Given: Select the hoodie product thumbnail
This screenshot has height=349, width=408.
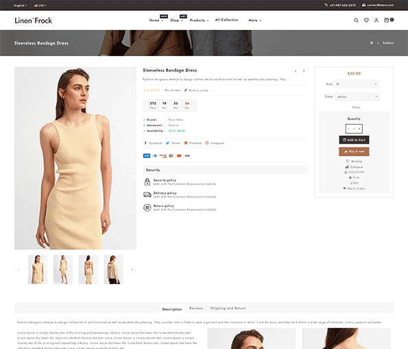Looking at the screenshot, I should click(114, 270).
